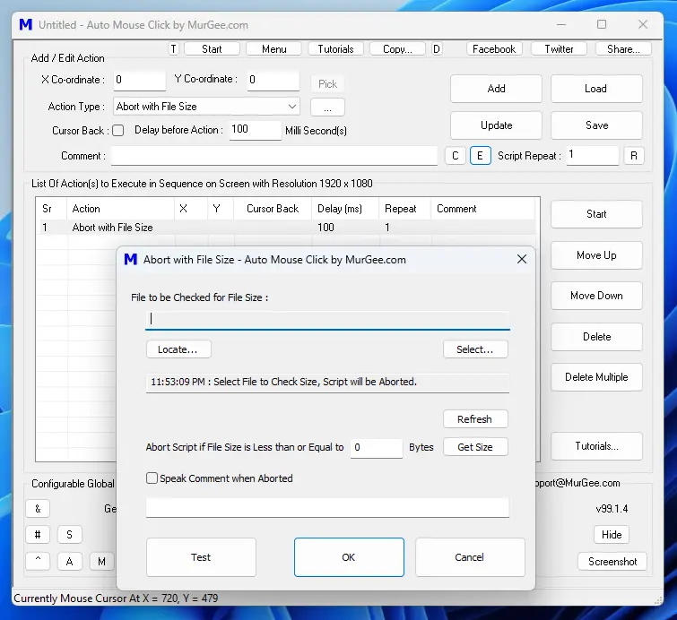This screenshot has width=677, height=620.
Task: Click the small D button in top toolbar
Action: tap(437, 48)
